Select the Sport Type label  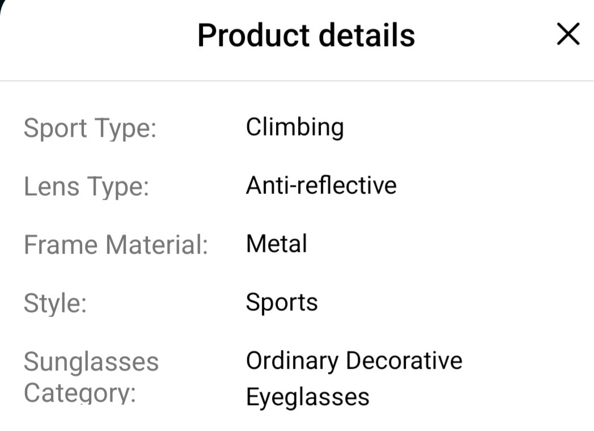(x=90, y=128)
